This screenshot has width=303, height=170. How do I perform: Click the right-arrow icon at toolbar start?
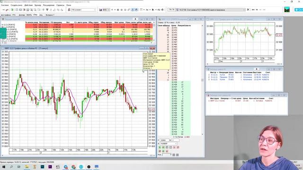point(3,9)
